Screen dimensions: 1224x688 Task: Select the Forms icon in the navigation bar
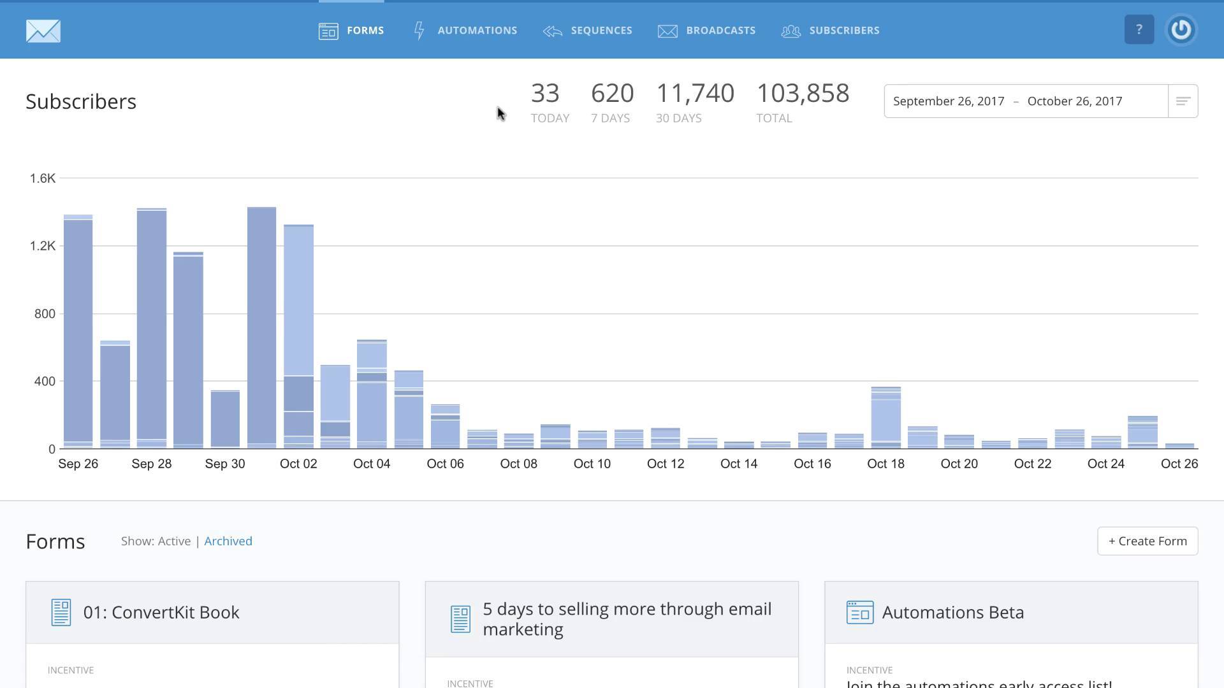click(x=328, y=30)
